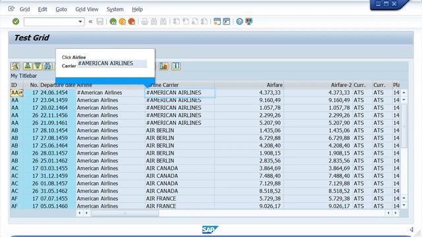Click the Sort Ascending icon in grid toolbar
Viewport: 422px width, 237px height.
pyautogui.click(x=28, y=66)
